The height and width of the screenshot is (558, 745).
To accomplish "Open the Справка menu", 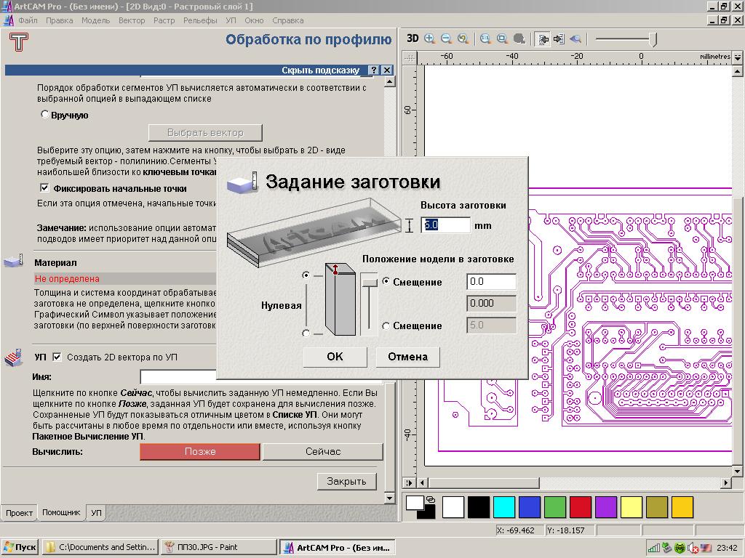I will 287,20.
